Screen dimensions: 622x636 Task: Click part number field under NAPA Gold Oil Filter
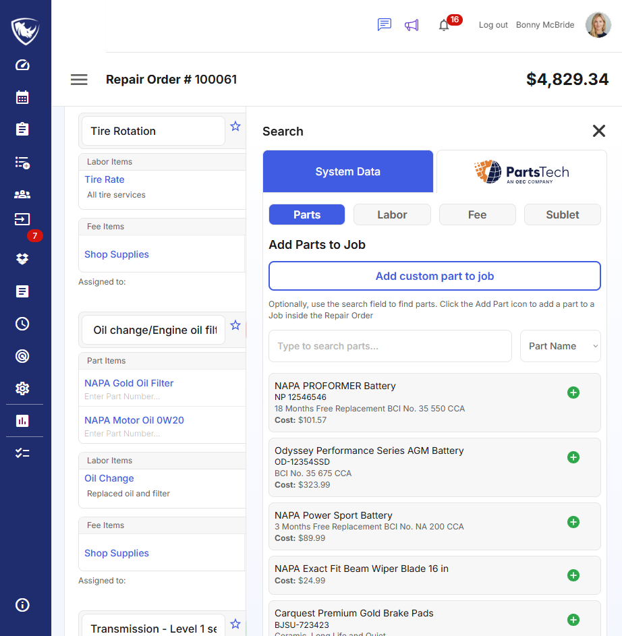(x=121, y=397)
